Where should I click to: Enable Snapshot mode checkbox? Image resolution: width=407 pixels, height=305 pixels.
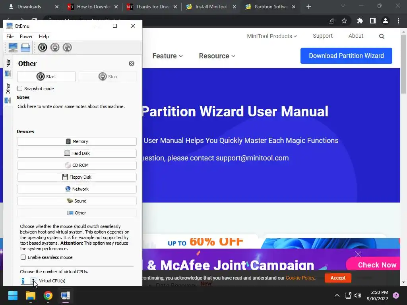point(20,89)
